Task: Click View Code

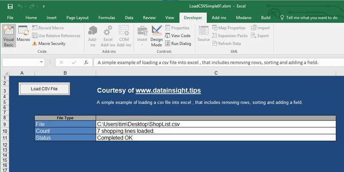Action: 178,36
